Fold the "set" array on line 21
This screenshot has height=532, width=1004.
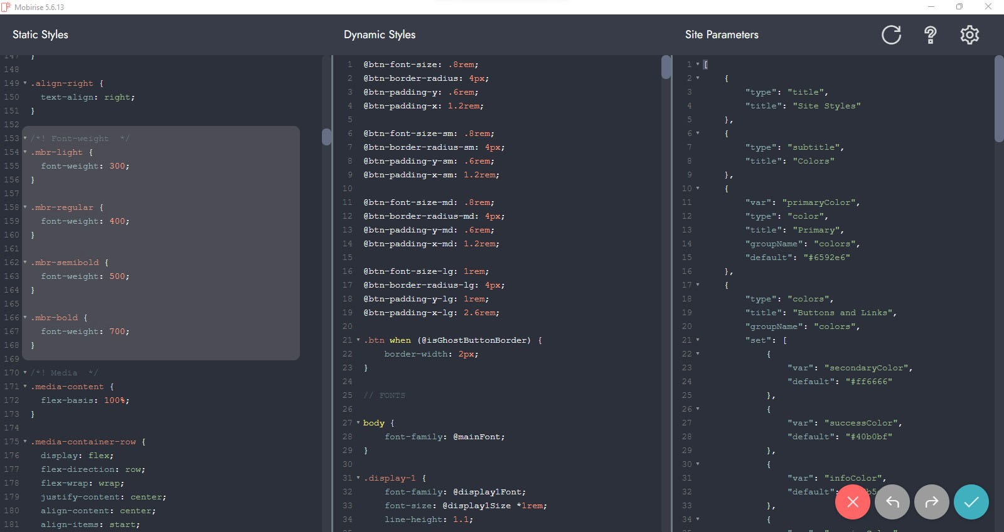point(698,340)
